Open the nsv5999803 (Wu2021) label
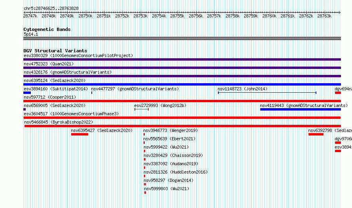Screen dimensions: 352x208 167,189
